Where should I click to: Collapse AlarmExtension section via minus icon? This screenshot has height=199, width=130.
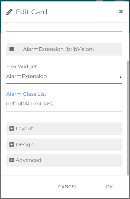click(x=12, y=49)
